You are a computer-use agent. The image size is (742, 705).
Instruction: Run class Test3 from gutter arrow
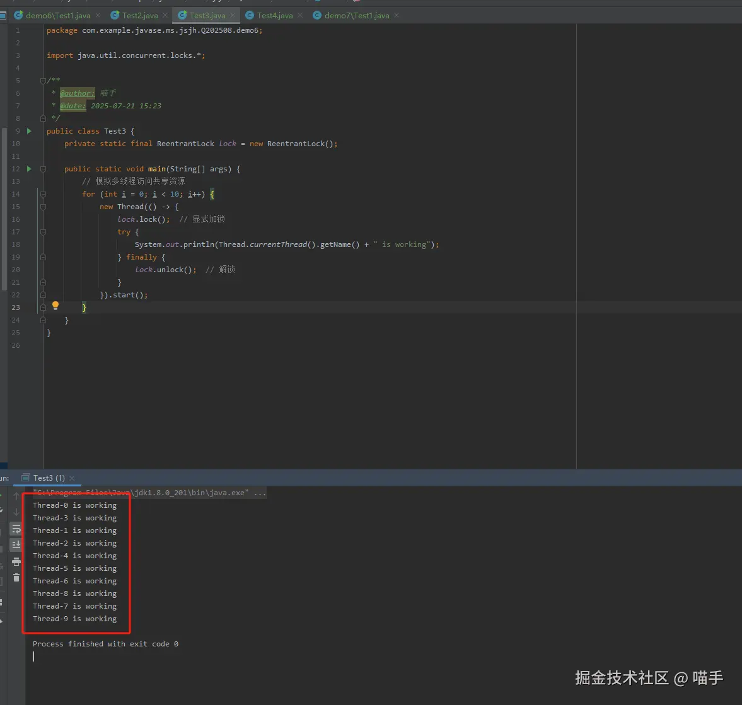point(29,131)
